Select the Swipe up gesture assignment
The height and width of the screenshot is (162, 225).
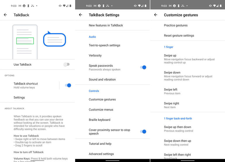(188, 59)
